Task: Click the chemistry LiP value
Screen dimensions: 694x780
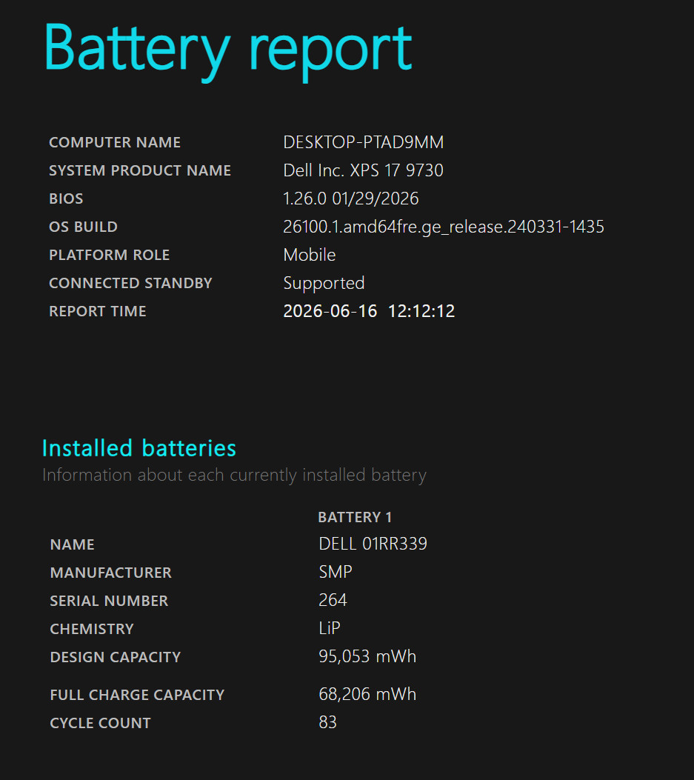Action: [330, 628]
